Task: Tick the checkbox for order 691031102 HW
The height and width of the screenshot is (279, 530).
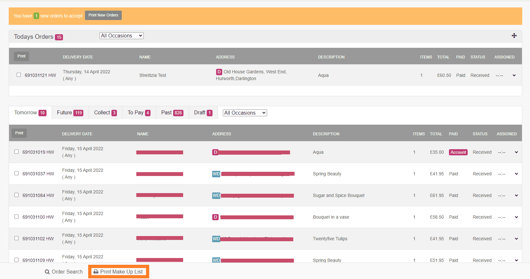Action: pos(16,238)
